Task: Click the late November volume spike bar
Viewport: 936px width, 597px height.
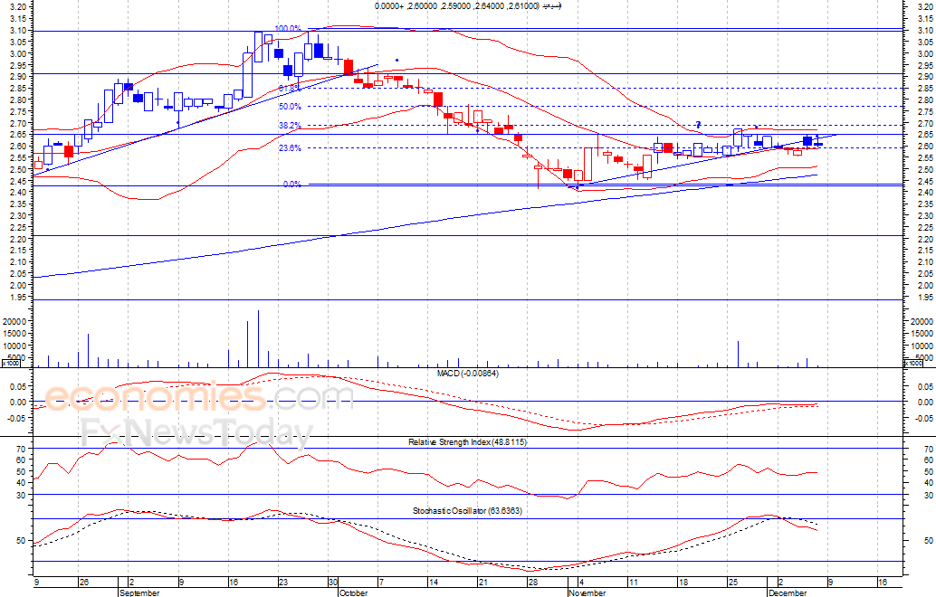Action: (739, 354)
